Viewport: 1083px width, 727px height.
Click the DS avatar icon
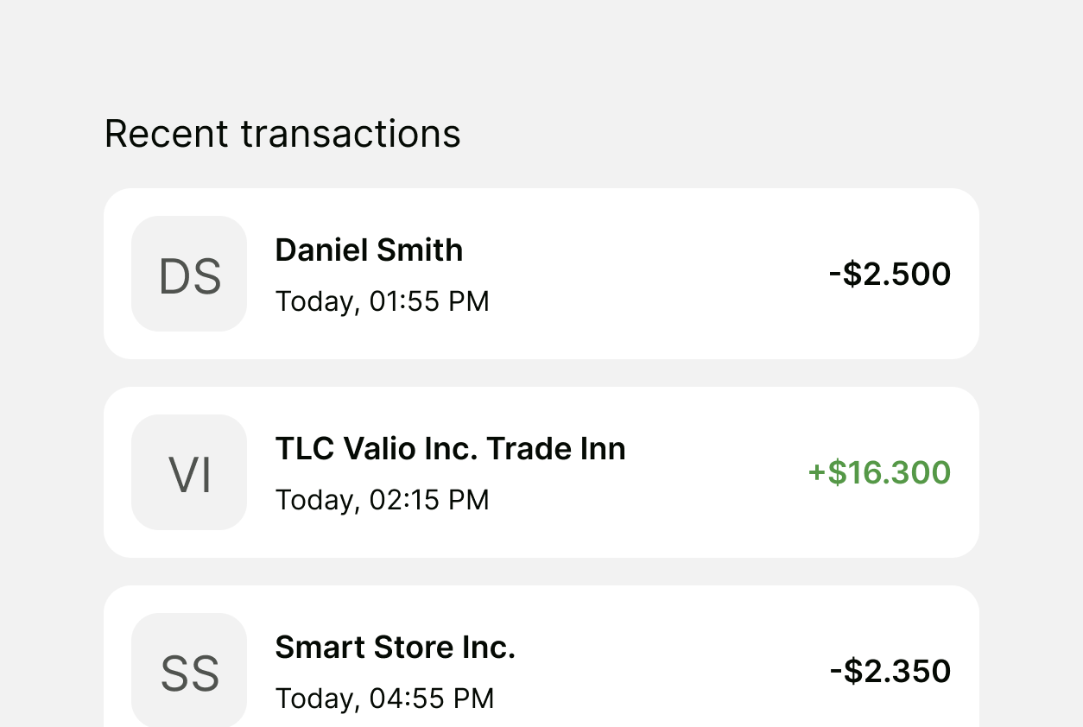tap(189, 274)
